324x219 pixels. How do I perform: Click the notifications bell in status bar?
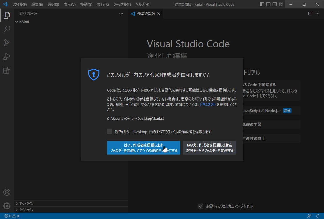pyautogui.click(x=318, y=216)
